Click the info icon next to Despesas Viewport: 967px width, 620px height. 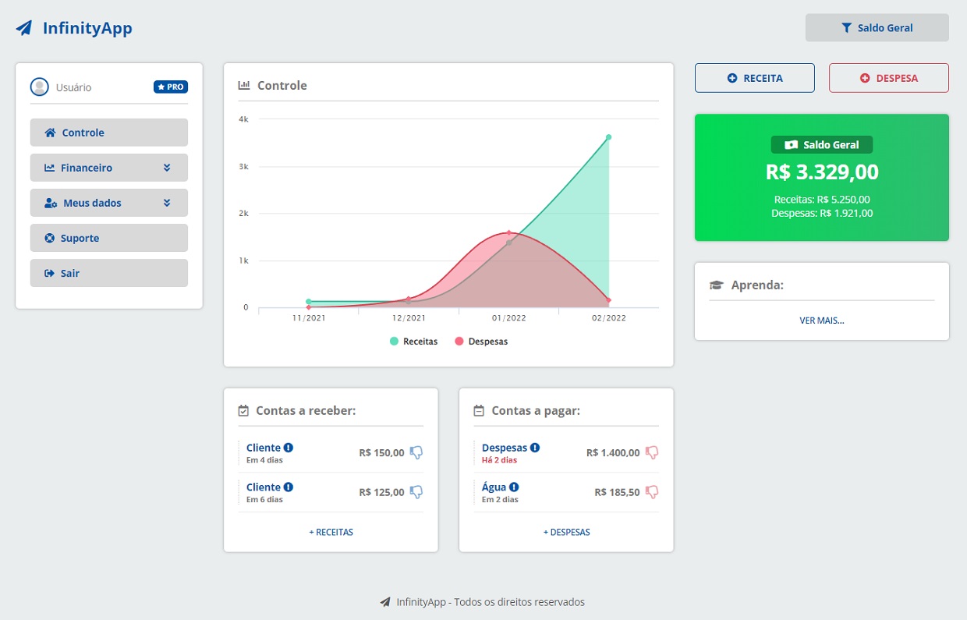[x=535, y=448]
